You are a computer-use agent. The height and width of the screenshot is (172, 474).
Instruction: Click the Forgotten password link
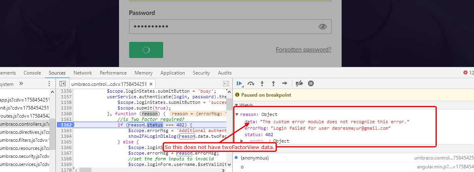coord(304,50)
